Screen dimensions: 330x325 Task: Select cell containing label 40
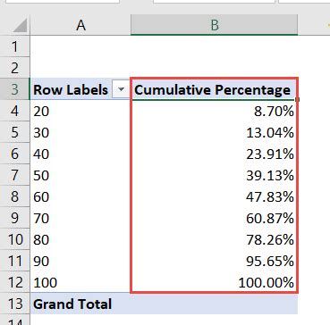80,154
